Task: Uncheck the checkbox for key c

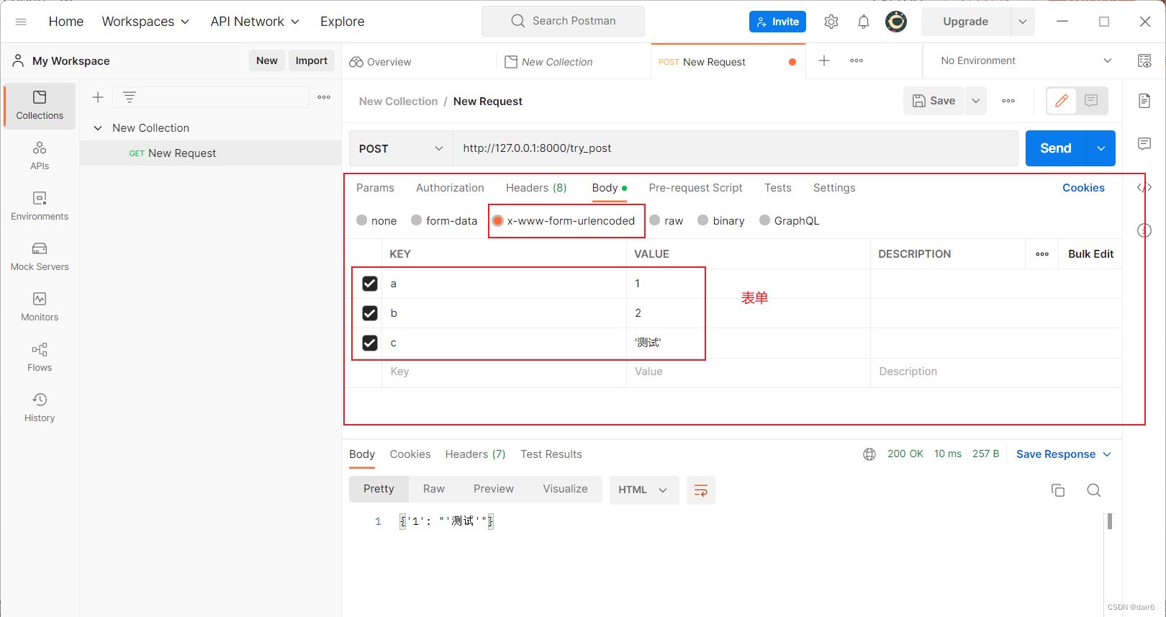Action: 370,343
